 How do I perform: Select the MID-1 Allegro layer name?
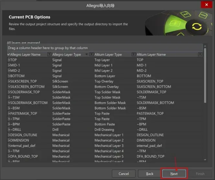(x=15, y=65)
